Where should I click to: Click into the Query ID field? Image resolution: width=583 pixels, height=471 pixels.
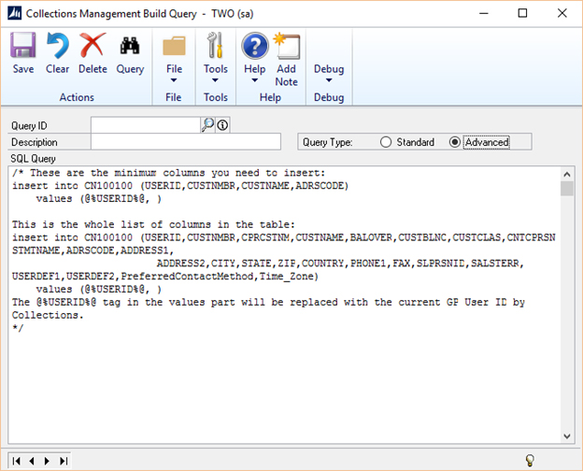coord(146,125)
